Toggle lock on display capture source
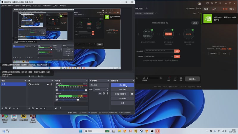 click(x=51, y=84)
